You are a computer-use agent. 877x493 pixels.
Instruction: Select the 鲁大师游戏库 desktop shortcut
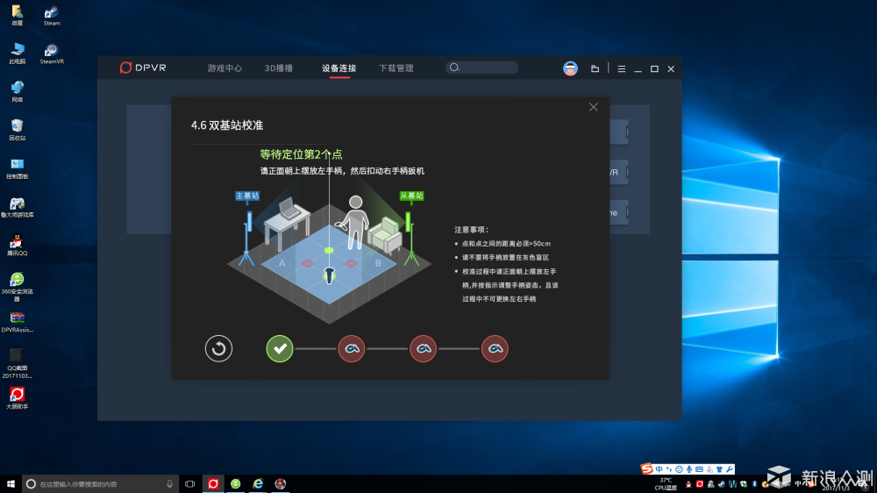[18, 208]
